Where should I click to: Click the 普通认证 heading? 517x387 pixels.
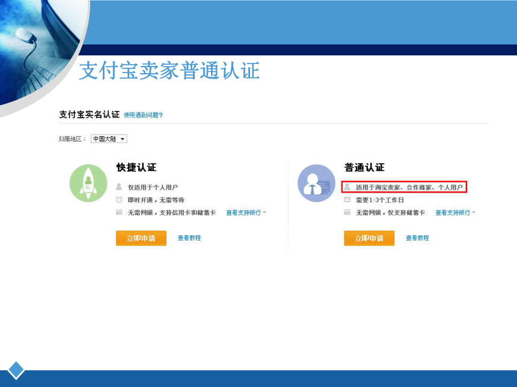pos(364,167)
